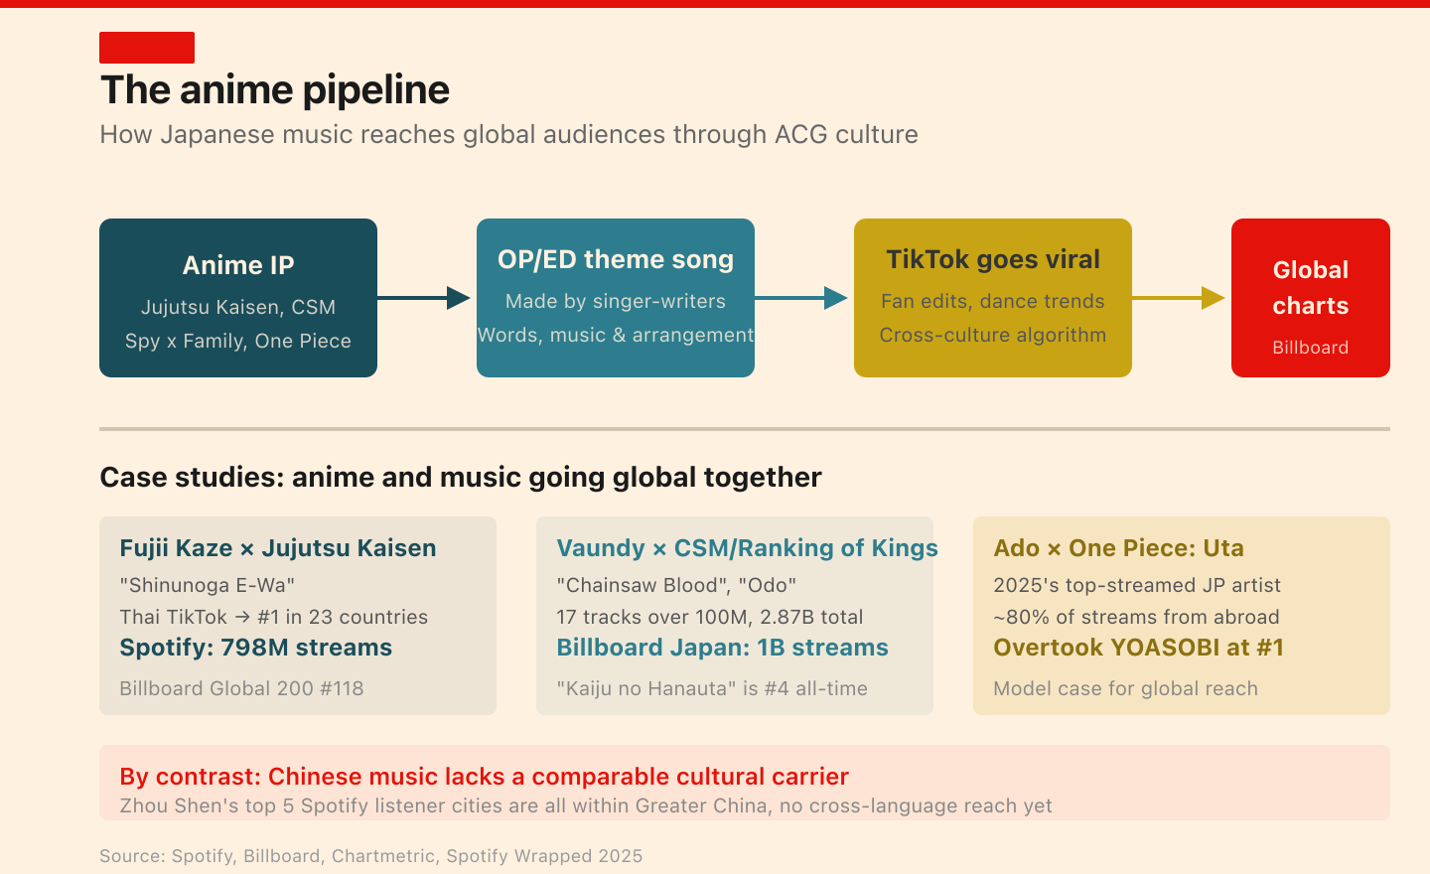Click "Overtook YOASOBI at #1" stat
Viewport: 1430px width, 874px height.
pos(1139,648)
